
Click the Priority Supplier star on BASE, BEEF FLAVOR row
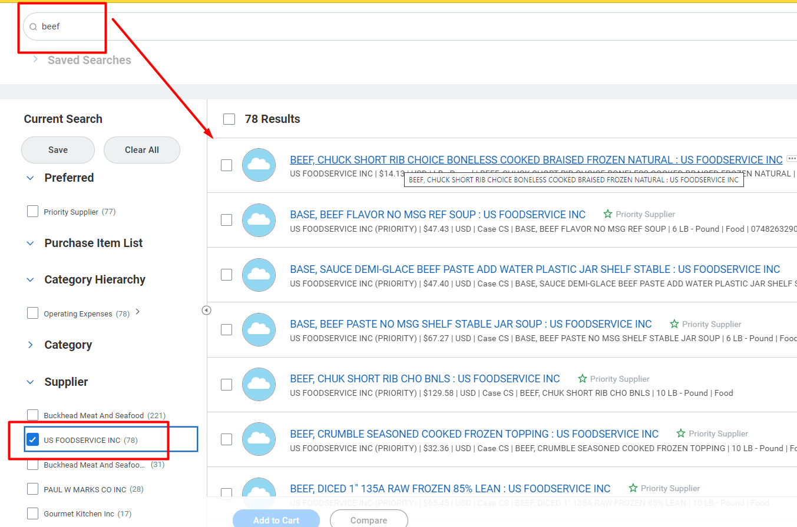click(608, 214)
